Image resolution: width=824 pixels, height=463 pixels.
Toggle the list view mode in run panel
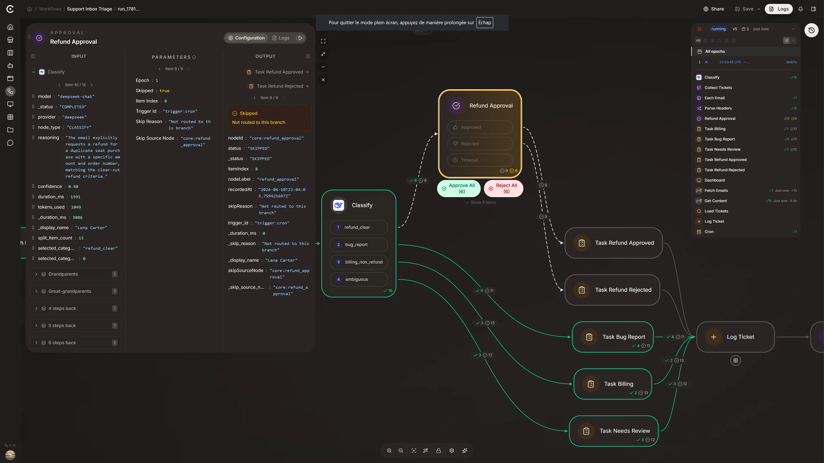pos(786,41)
